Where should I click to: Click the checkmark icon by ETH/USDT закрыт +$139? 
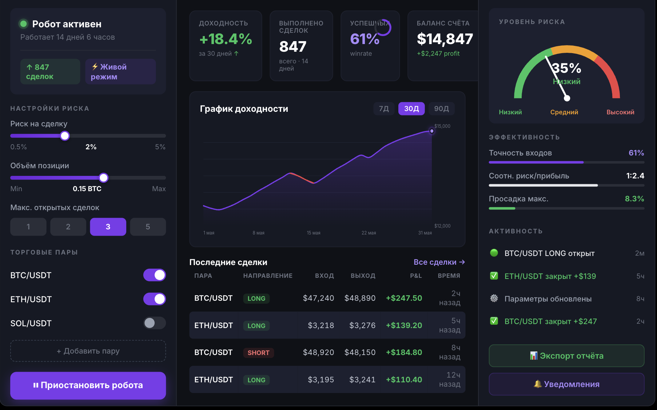point(494,276)
